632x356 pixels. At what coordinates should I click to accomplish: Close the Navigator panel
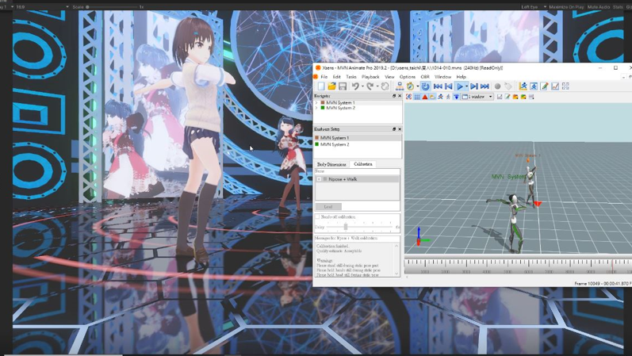[x=400, y=96]
